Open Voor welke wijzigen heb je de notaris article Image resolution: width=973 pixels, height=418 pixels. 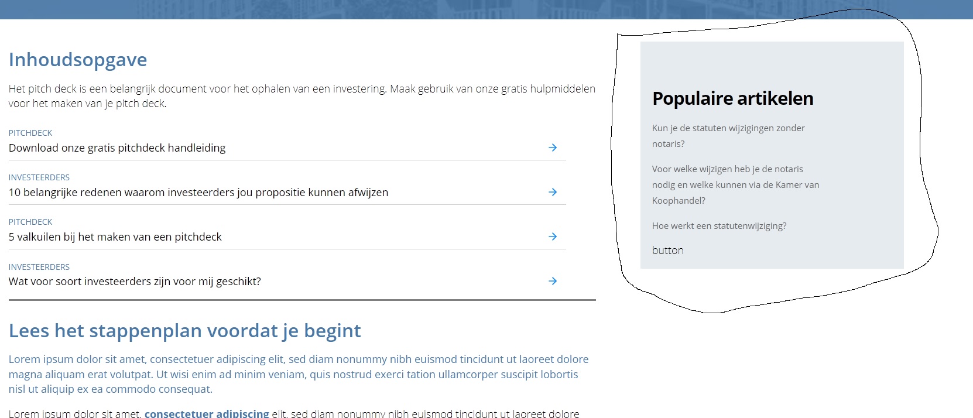coord(735,184)
